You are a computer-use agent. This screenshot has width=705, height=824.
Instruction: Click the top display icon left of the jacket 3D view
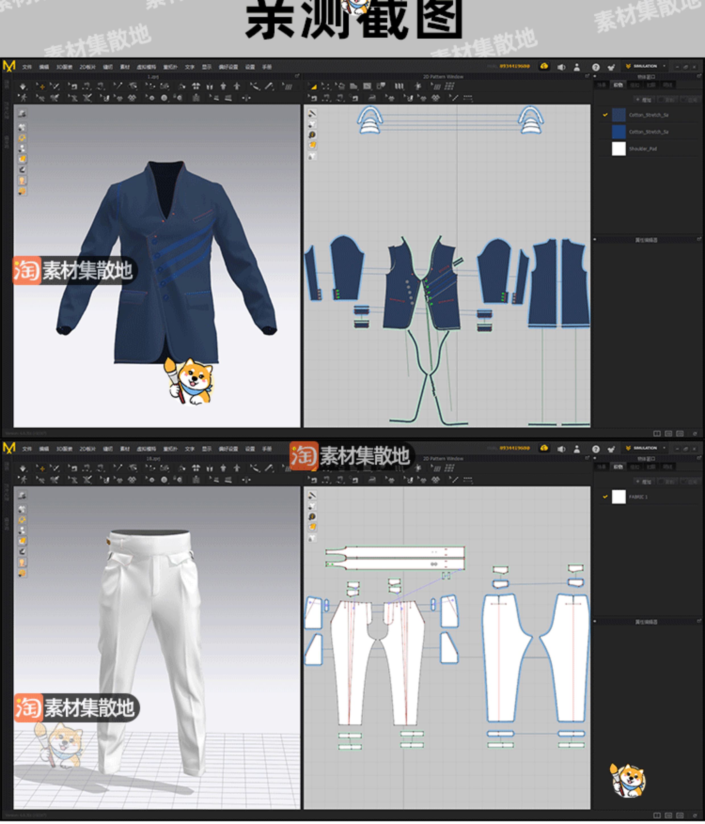click(22, 114)
